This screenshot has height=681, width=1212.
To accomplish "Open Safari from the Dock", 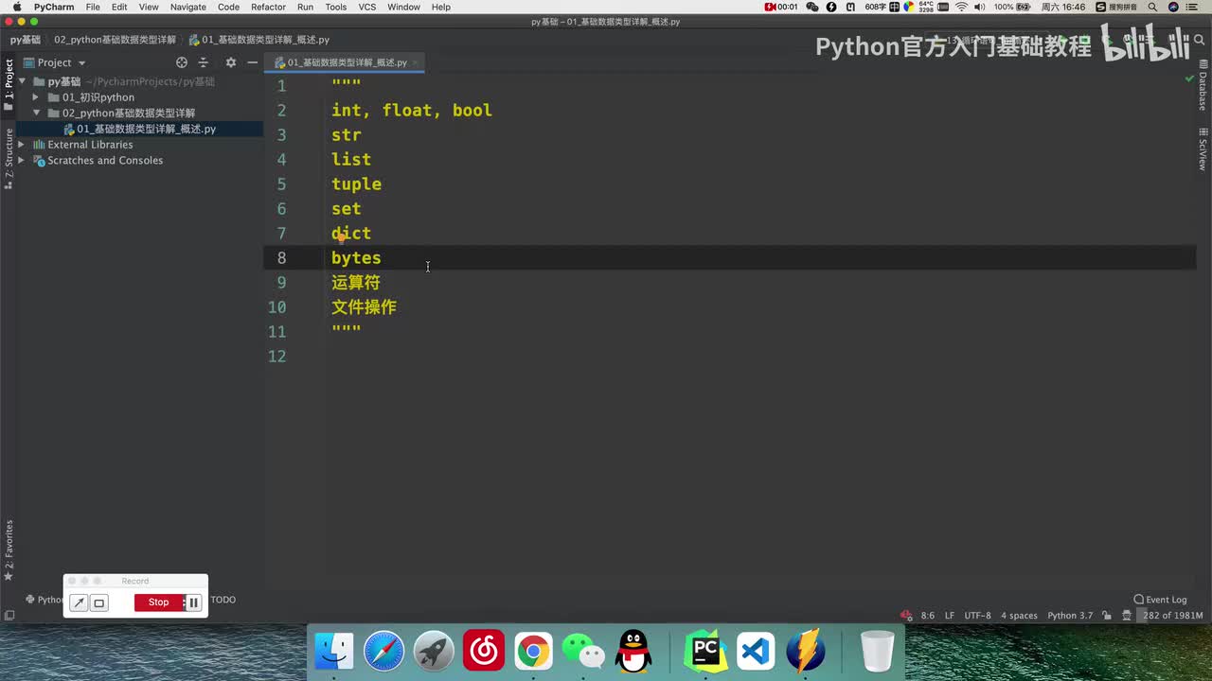I will [x=384, y=652].
